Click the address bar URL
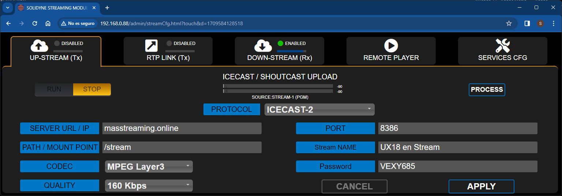This screenshot has height=196, width=562. (172, 23)
